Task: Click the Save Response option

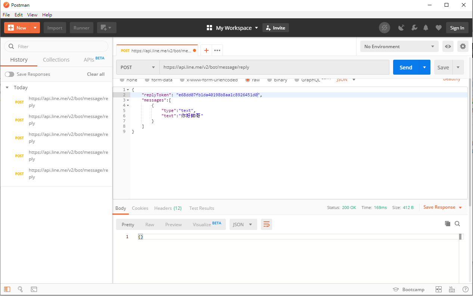Action: [x=439, y=207]
